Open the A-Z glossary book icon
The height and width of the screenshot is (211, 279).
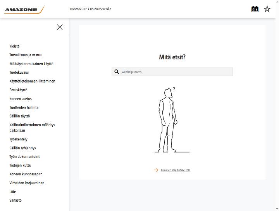tap(255, 9)
